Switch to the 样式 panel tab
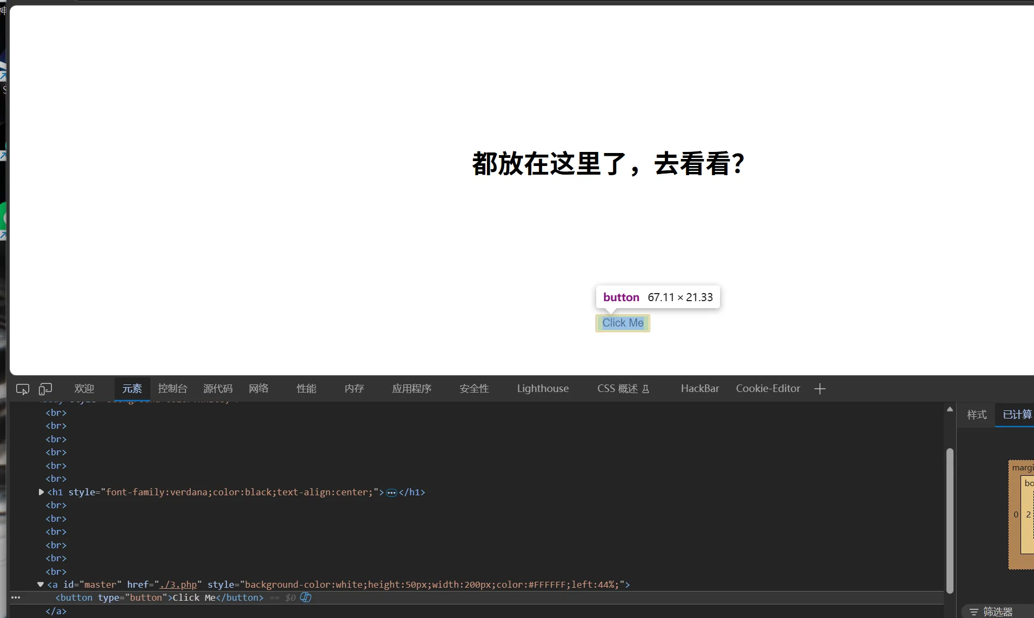1034x618 pixels. 977,415
